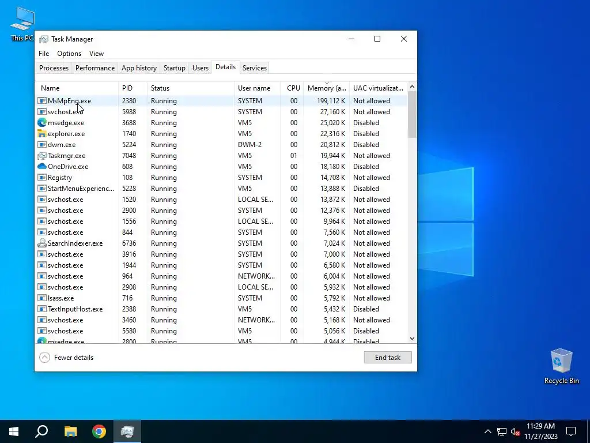The height and width of the screenshot is (443, 590).
Task: Sort by the Status column header
Action: click(x=190, y=88)
